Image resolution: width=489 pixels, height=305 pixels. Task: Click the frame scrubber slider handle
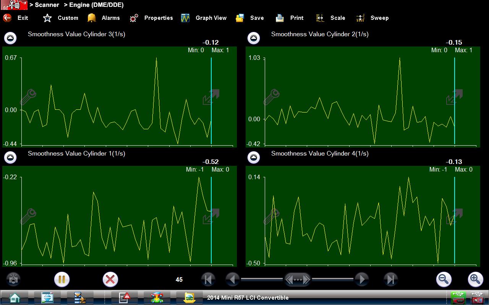tap(298, 279)
